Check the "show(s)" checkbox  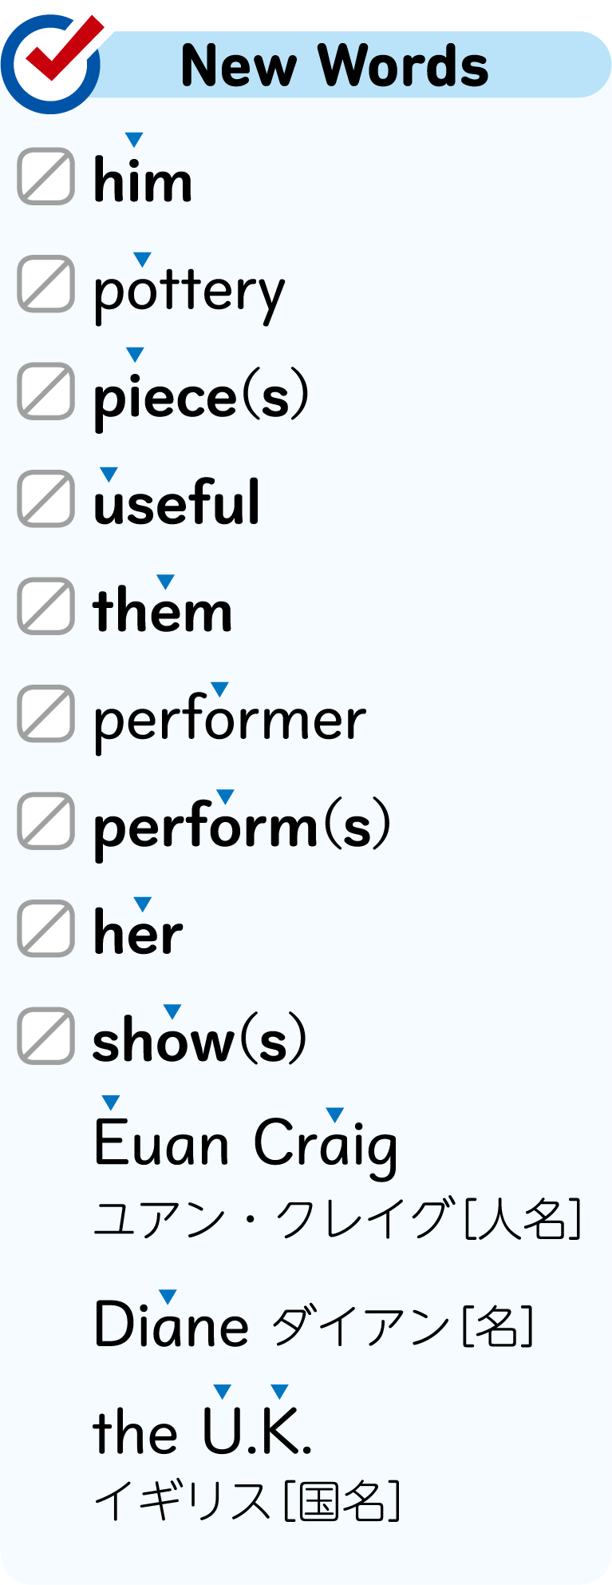pyautogui.click(x=46, y=1036)
